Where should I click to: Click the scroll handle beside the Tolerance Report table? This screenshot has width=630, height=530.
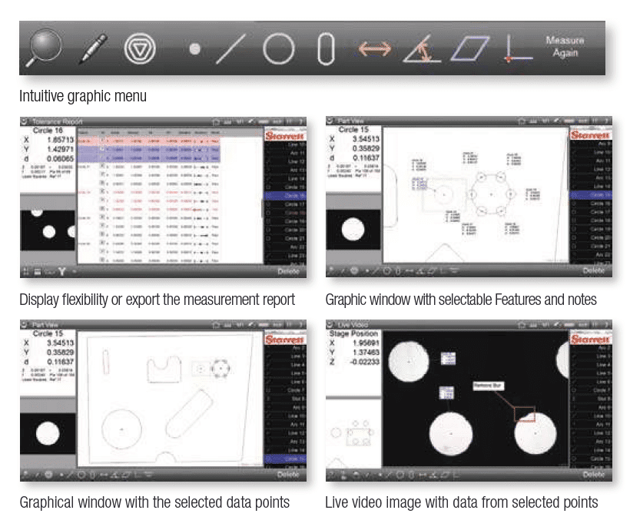click(x=263, y=207)
